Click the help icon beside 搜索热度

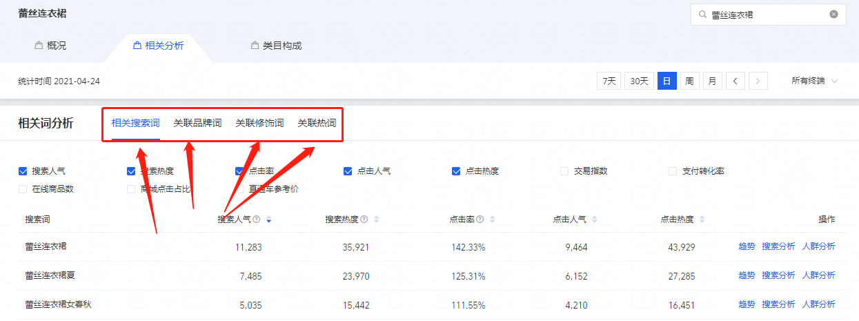point(364,220)
